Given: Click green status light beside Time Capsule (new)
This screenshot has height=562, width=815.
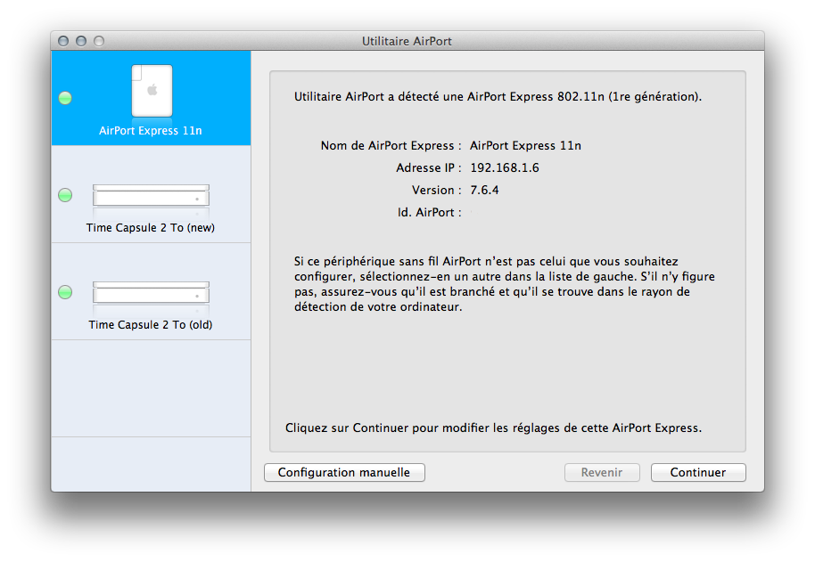Looking at the screenshot, I should (x=65, y=195).
